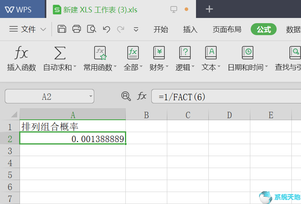Expand the File menu chevron

(43, 30)
